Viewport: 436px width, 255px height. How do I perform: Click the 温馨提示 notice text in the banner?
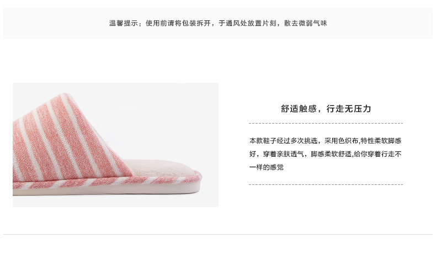click(218, 23)
